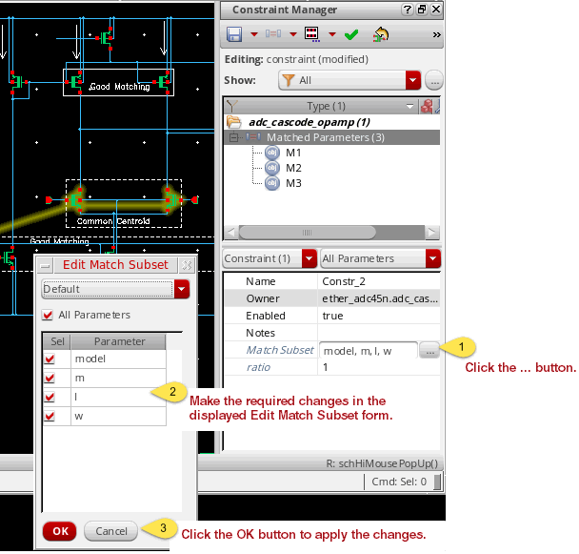Click the update constraints arrow icon
The width and height of the screenshot is (579, 554).
[381, 35]
